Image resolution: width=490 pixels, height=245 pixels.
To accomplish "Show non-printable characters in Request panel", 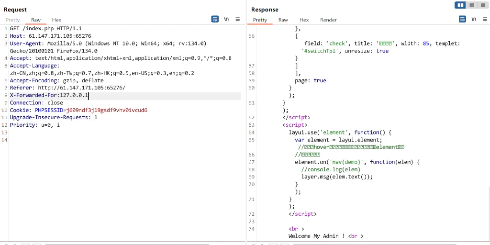I will [x=226, y=19].
